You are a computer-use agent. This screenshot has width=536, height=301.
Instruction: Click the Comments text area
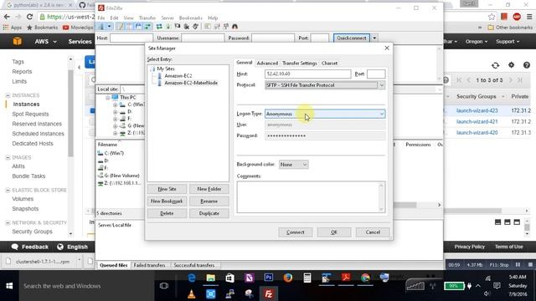coord(311,197)
